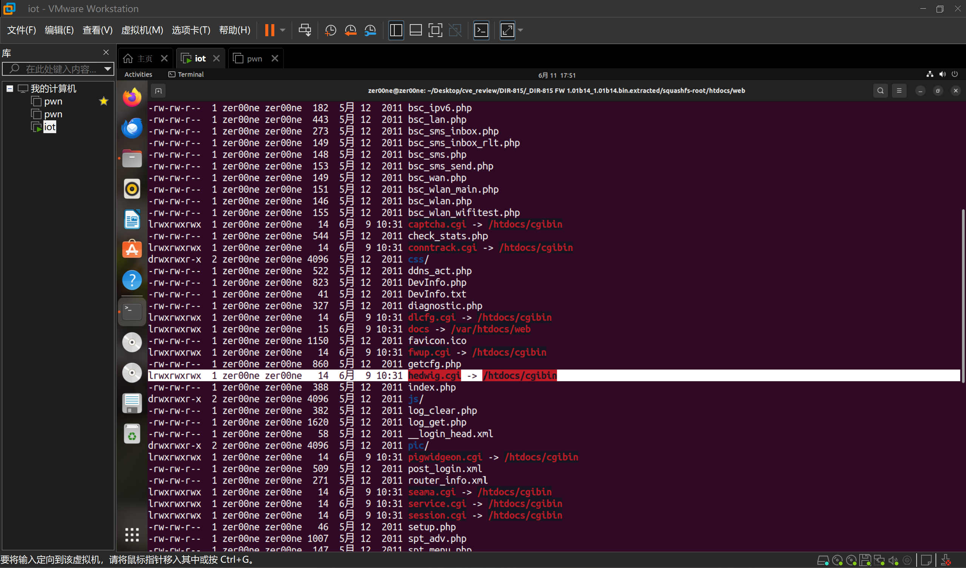Select the starred pwn VM in library
The image size is (966, 568).
(x=53, y=101)
